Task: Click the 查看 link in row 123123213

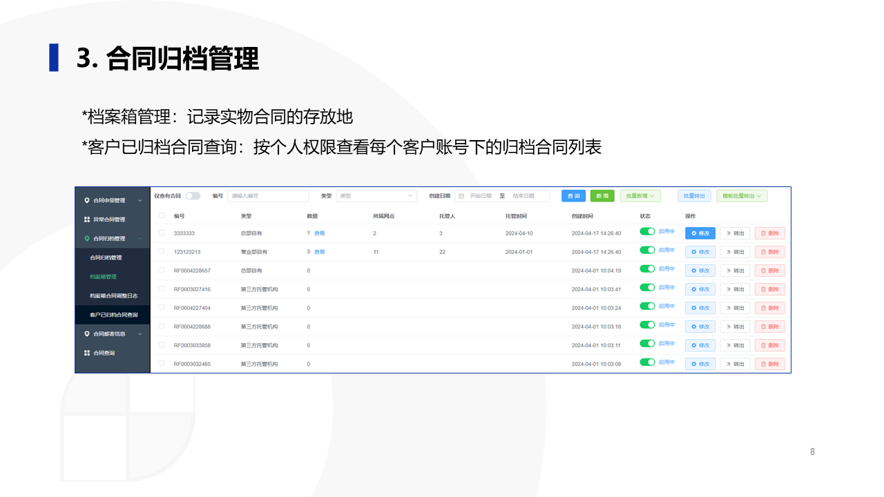Action: [x=319, y=252]
